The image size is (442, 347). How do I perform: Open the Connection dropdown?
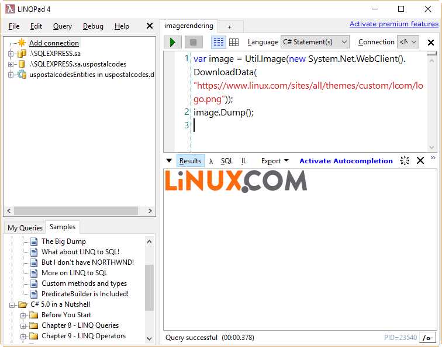click(408, 42)
